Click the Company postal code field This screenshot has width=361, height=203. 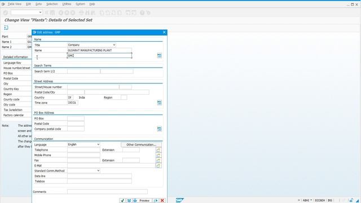pyautogui.click(x=76, y=129)
